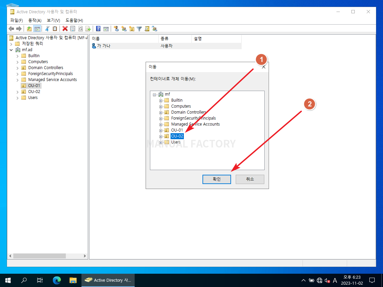
Task: Select ForeignSecurityPrincipals in left tree
Action: point(51,74)
